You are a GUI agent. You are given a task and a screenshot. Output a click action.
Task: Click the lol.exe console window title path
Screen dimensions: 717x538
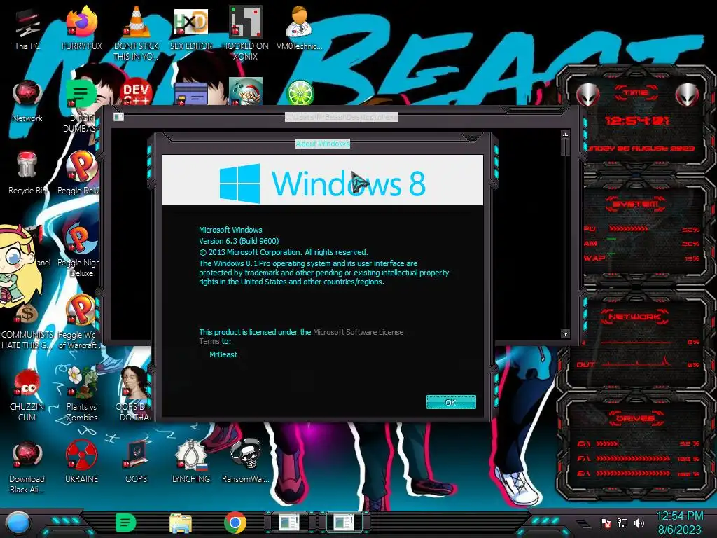click(341, 117)
